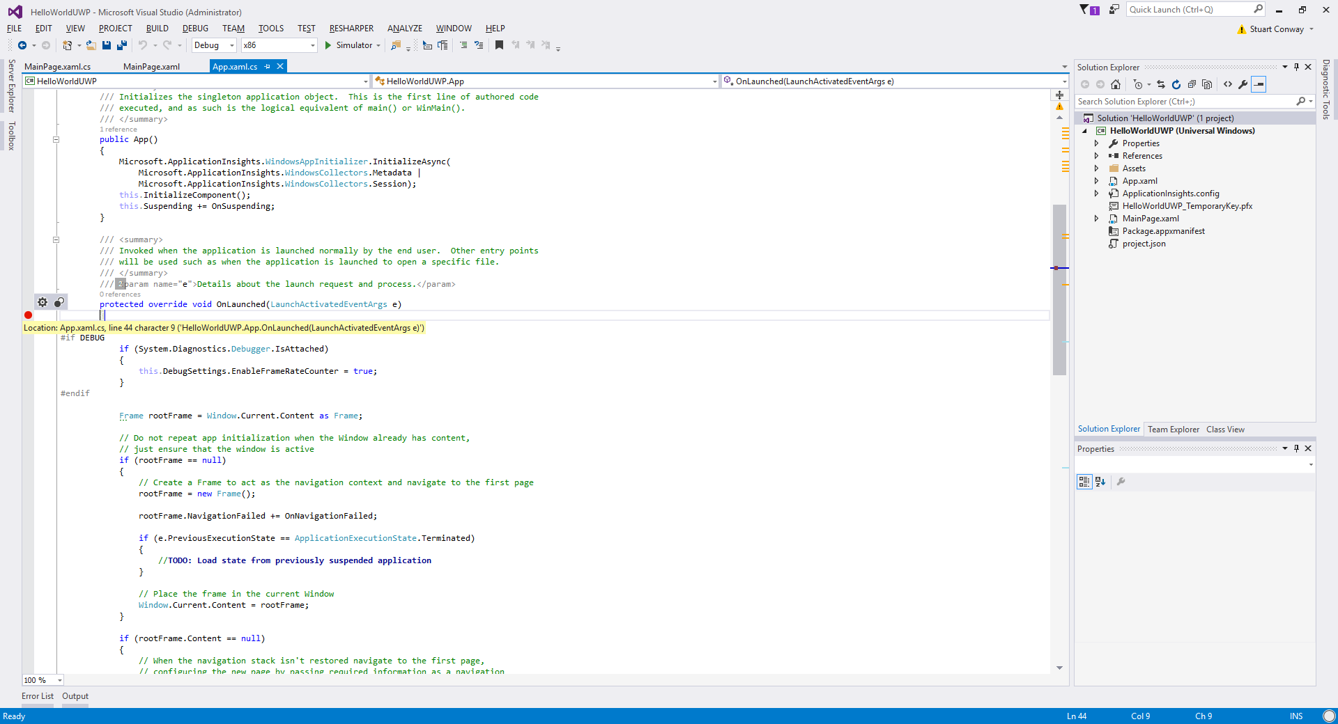1338x724 pixels.
Task: Open the Output panel
Action: click(x=75, y=696)
